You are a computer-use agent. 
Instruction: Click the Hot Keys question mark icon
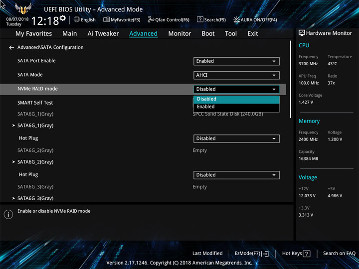(x=306, y=254)
